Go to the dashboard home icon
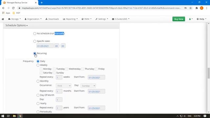 point(3,19)
